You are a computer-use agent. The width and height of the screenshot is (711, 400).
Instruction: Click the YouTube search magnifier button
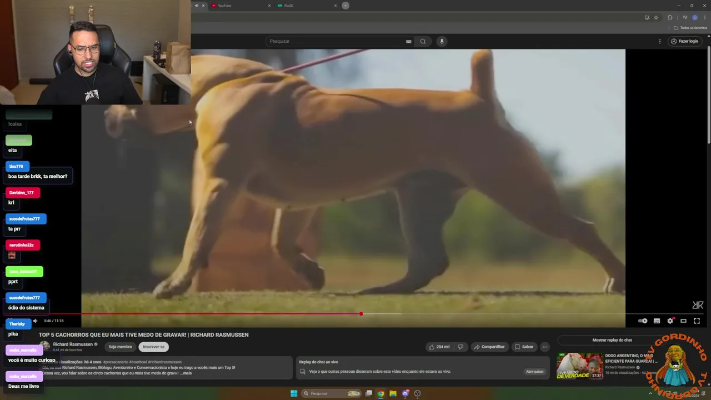pos(423,41)
